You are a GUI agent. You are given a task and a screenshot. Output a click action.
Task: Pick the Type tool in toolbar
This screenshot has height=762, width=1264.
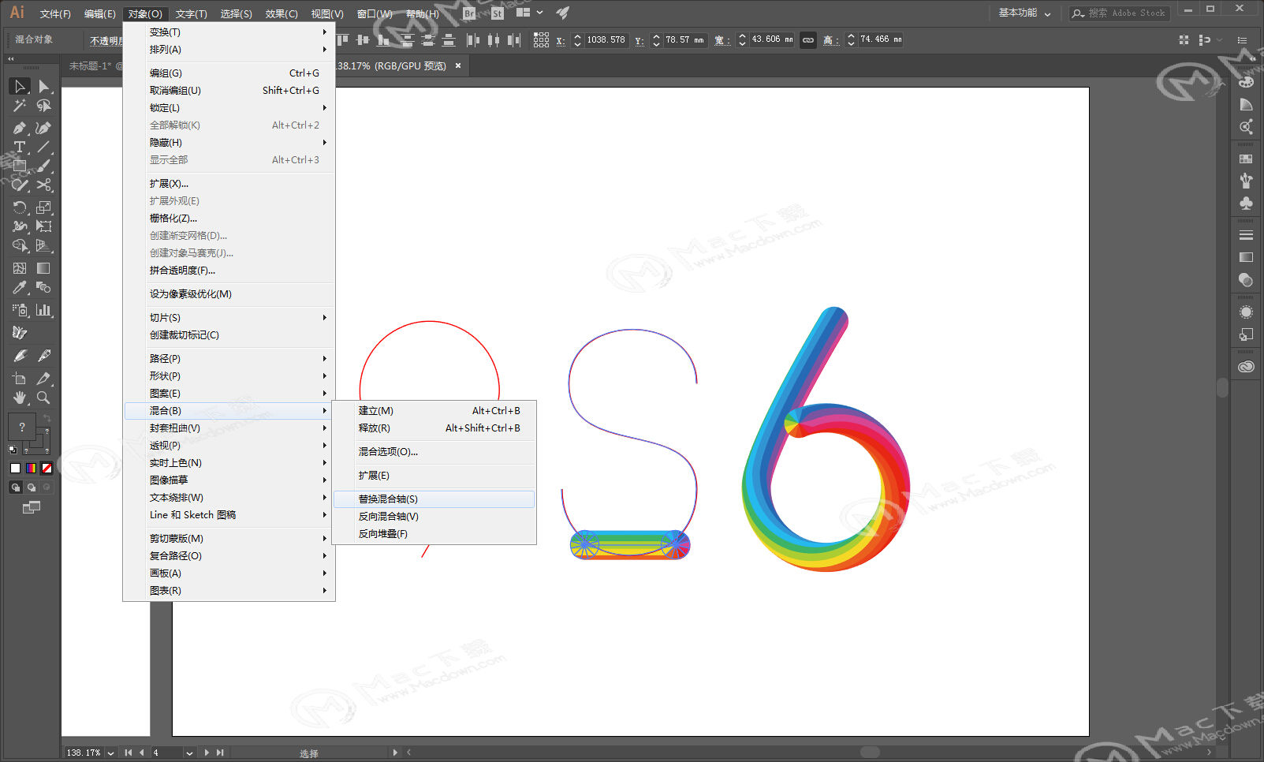(x=20, y=148)
